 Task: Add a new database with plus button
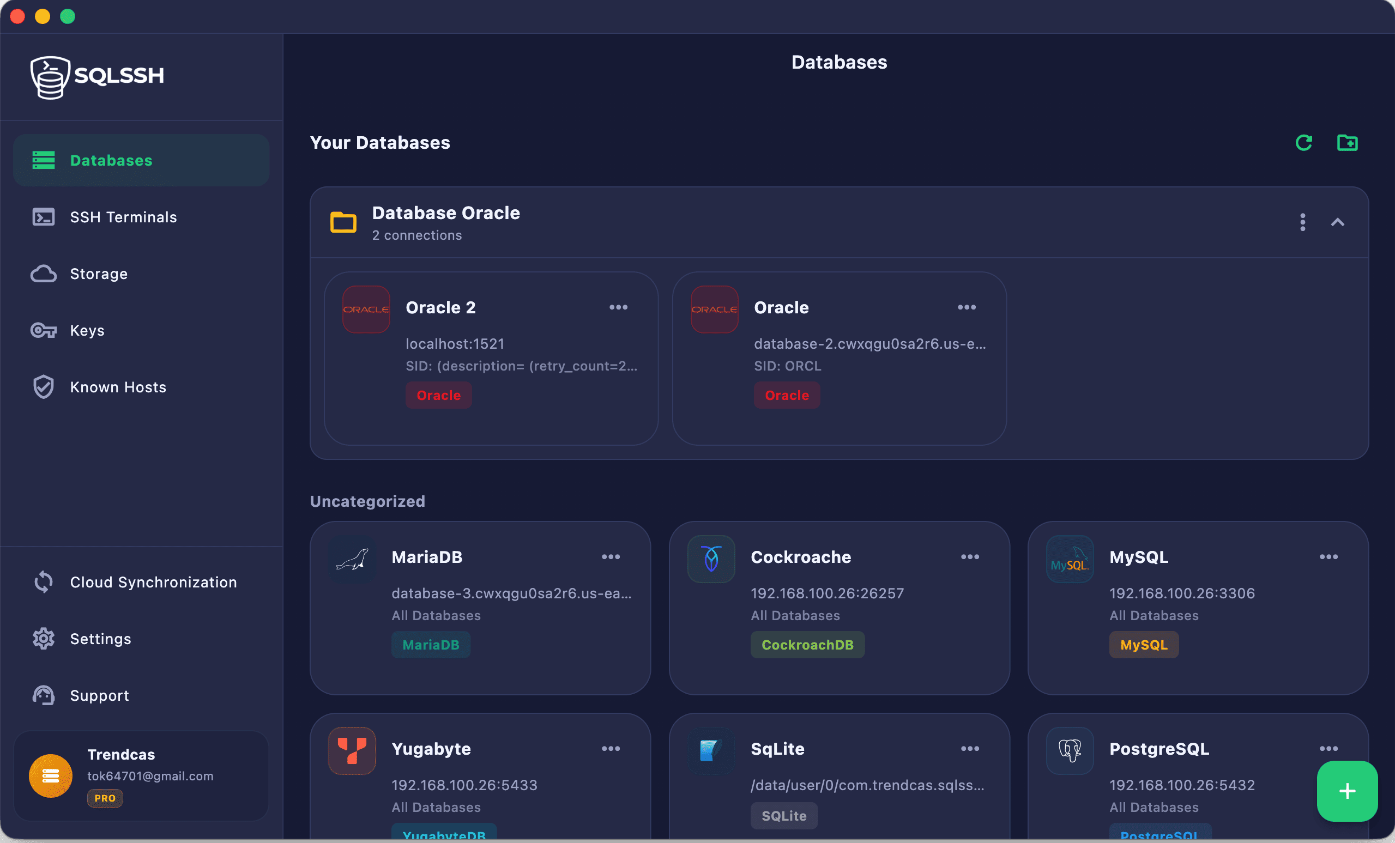[1347, 791]
